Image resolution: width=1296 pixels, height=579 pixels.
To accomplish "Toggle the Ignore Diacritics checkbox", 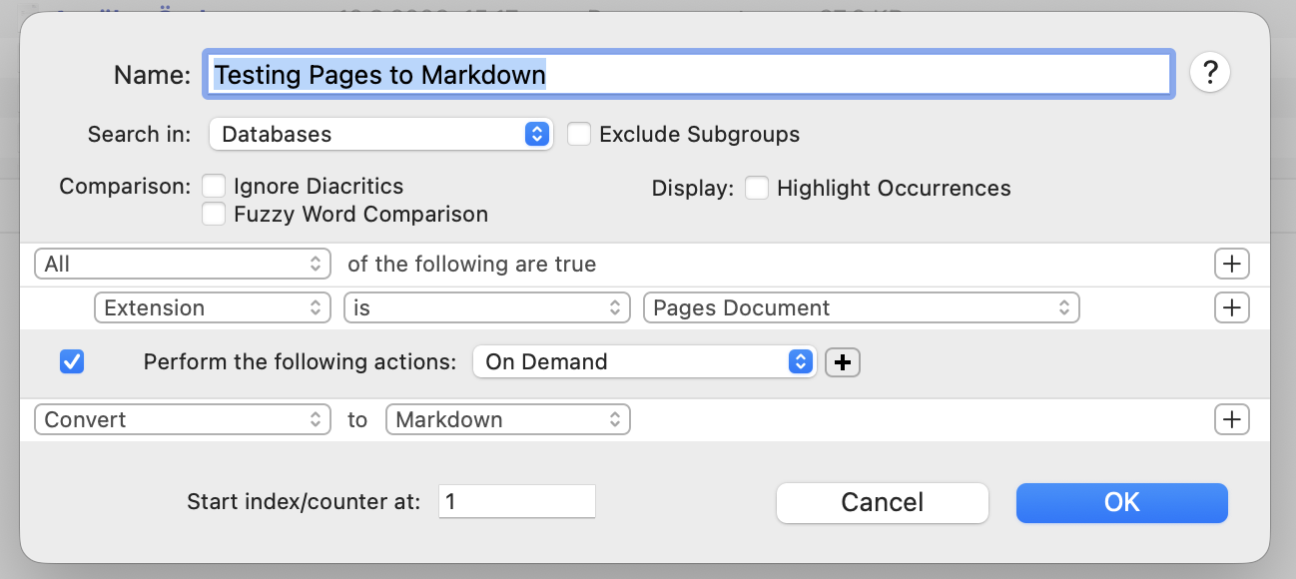I will (x=214, y=187).
